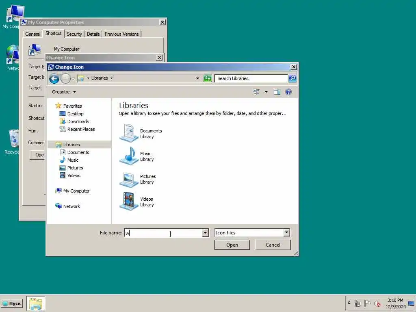Click the search magnifier icon

(292, 78)
